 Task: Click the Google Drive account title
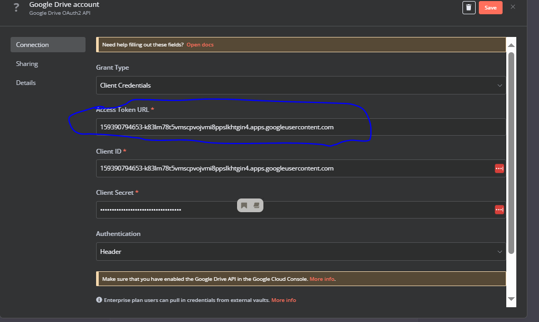click(64, 4)
